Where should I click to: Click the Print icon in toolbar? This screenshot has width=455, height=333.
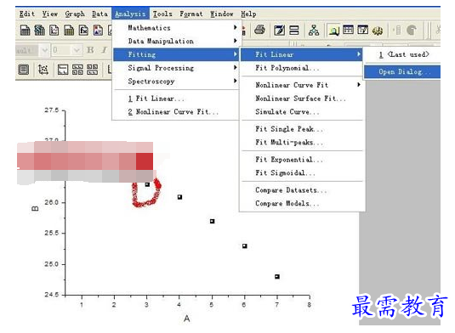(259, 30)
